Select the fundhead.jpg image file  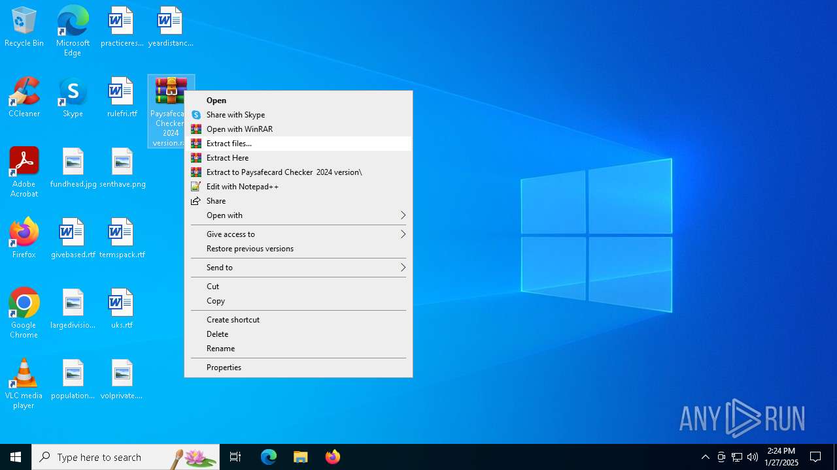coord(73,168)
